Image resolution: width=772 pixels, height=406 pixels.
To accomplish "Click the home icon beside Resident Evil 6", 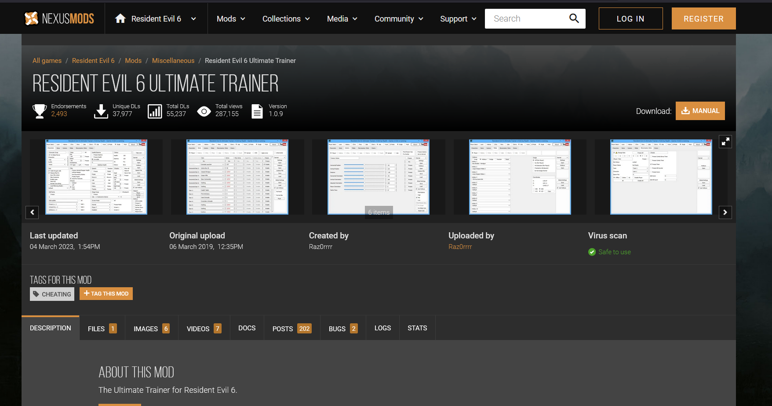I will click(x=120, y=18).
